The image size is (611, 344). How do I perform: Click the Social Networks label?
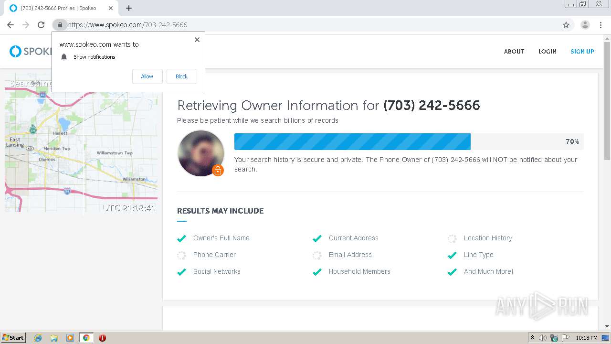coord(217,271)
